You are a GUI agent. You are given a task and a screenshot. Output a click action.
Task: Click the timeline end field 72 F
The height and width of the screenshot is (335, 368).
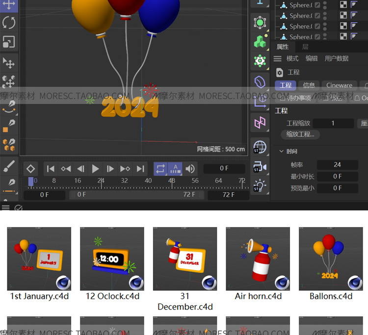pyautogui.click(x=228, y=195)
